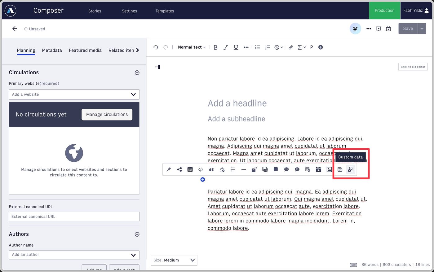Viewport: 434px width, 272px height.
Task: Click the star-plus icon in the element toolbar
Action: tap(222, 169)
